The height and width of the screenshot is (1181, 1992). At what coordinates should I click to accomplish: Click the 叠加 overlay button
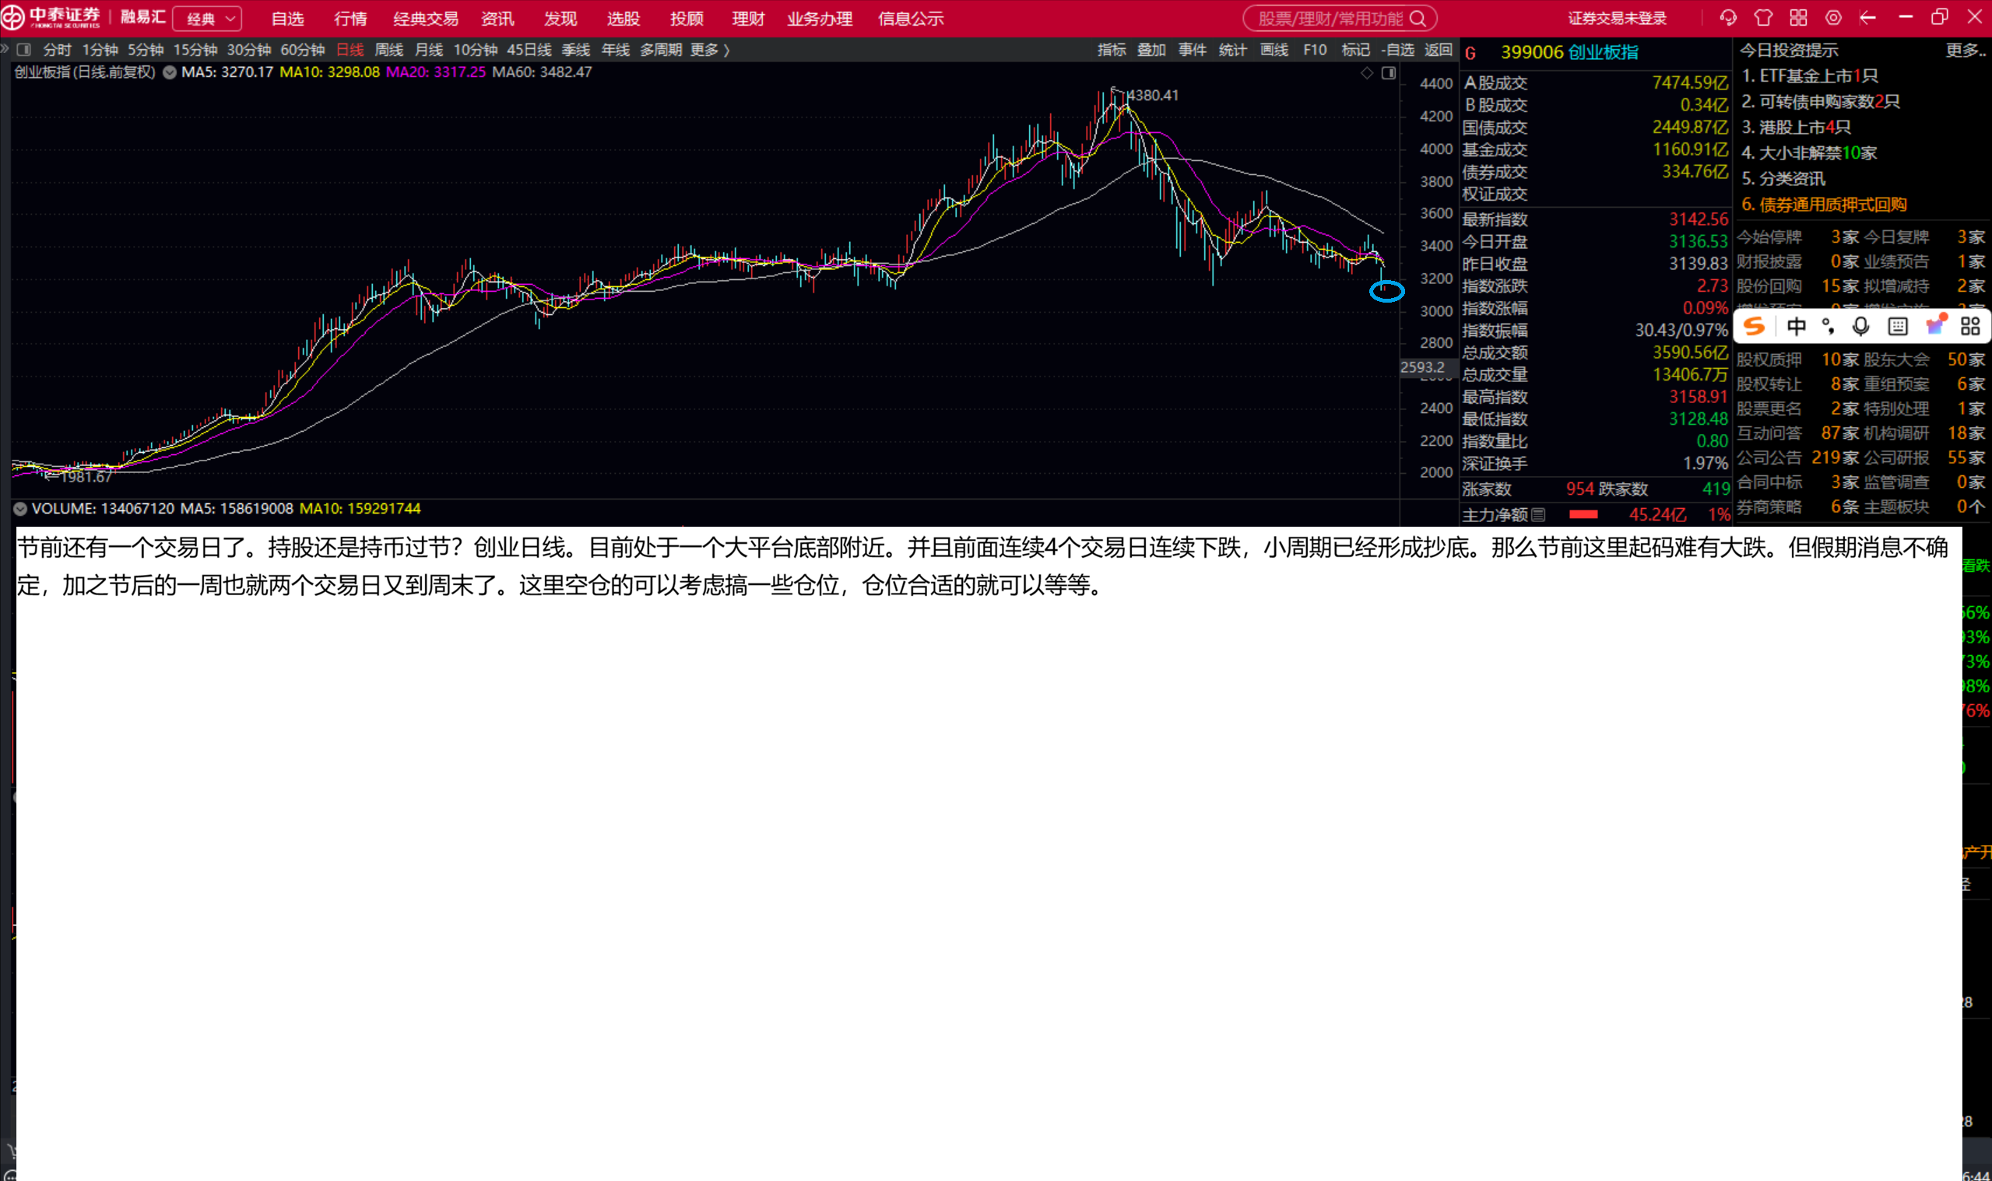click(x=1151, y=49)
